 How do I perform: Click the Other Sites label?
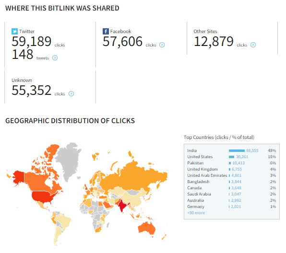click(x=205, y=31)
